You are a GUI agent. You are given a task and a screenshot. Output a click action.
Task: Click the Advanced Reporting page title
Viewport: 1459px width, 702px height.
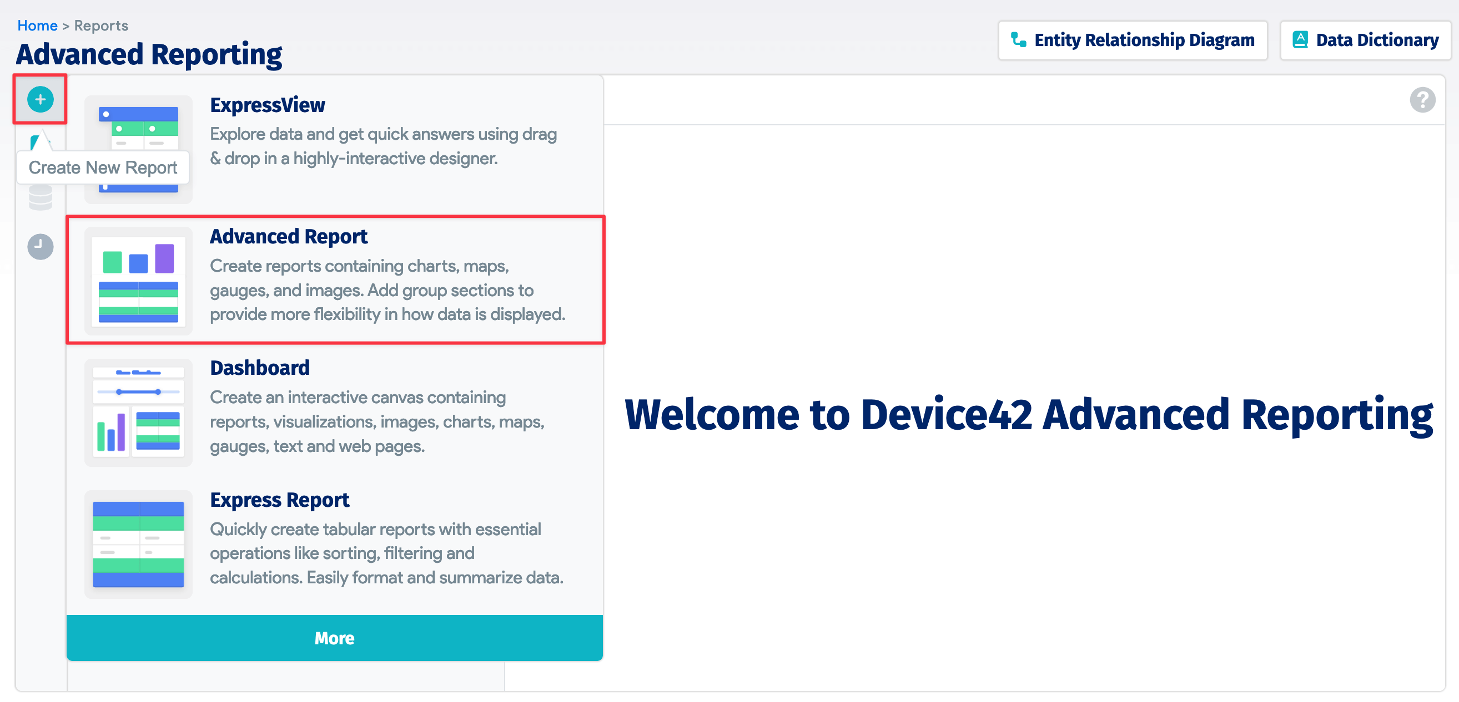pyautogui.click(x=149, y=55)
